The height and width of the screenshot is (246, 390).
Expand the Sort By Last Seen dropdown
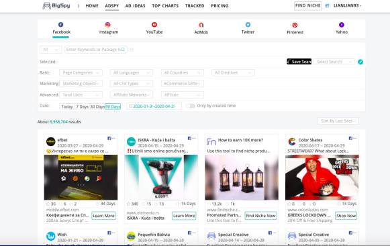(338, 121)
